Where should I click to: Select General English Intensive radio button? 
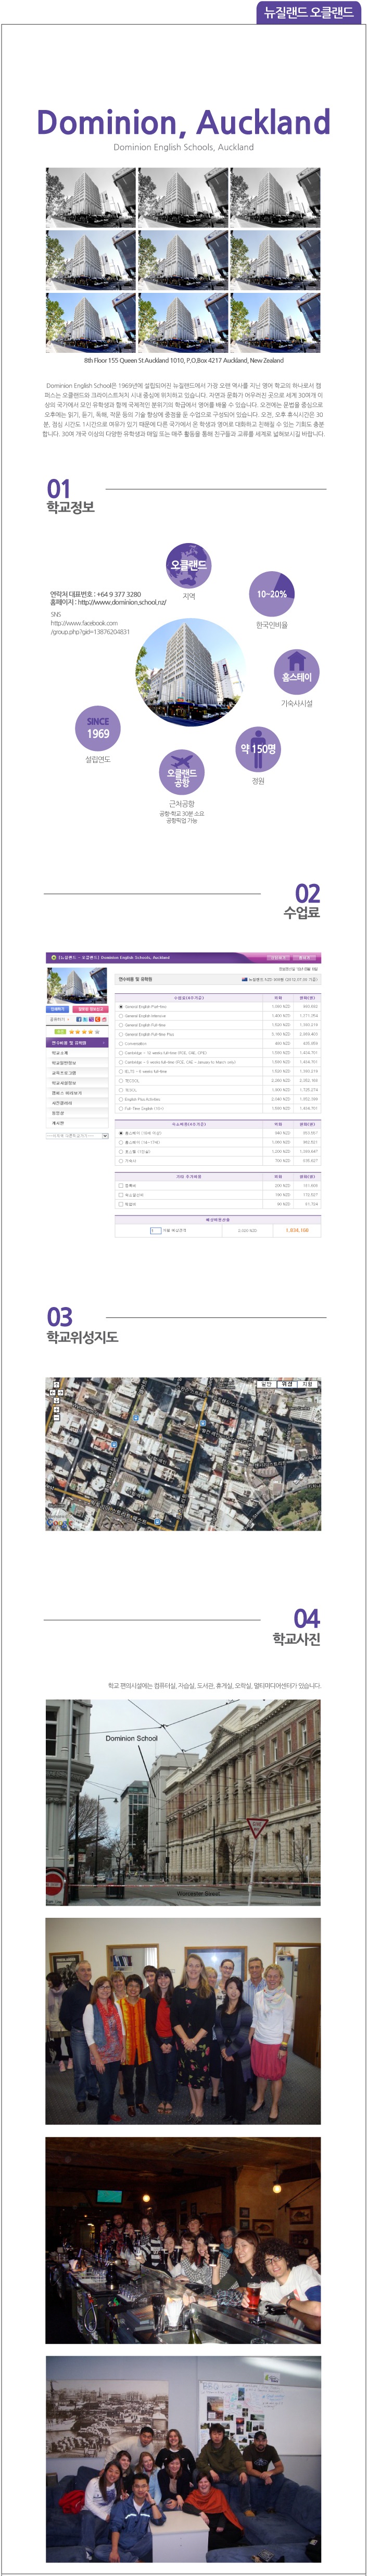pyautogui.click(x=121, y=1016)
